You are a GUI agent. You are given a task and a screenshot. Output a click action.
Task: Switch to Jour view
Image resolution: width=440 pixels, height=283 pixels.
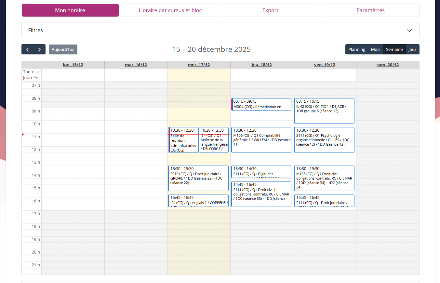click(x=412, y=49)
